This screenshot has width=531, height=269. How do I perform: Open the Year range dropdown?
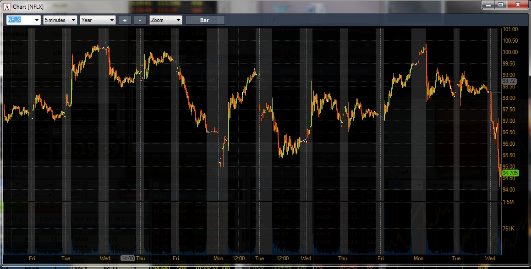[112, 20]
